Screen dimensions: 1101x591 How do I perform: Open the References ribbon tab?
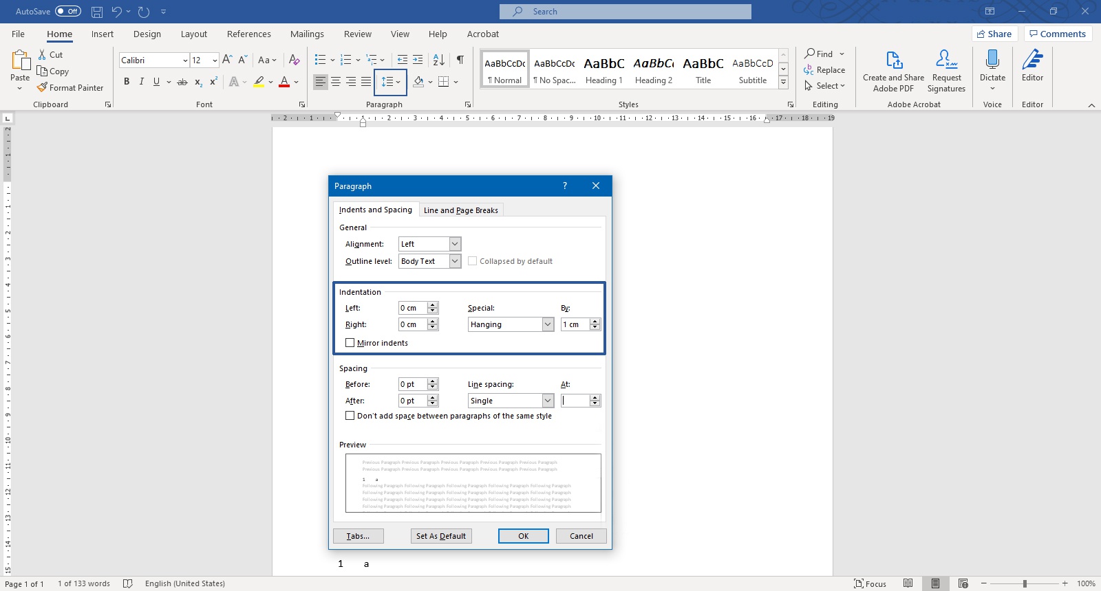(248, 34)
